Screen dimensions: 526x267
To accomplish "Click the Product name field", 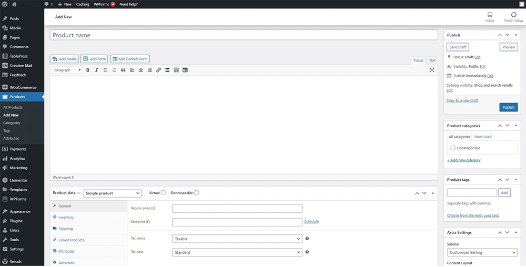I will click(x=244, y=35).
